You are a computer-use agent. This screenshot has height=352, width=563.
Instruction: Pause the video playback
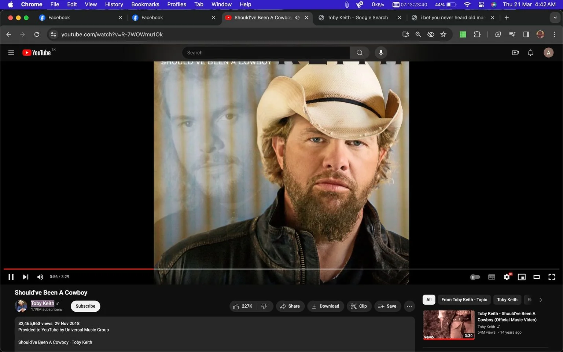click(x=11, y=277)
